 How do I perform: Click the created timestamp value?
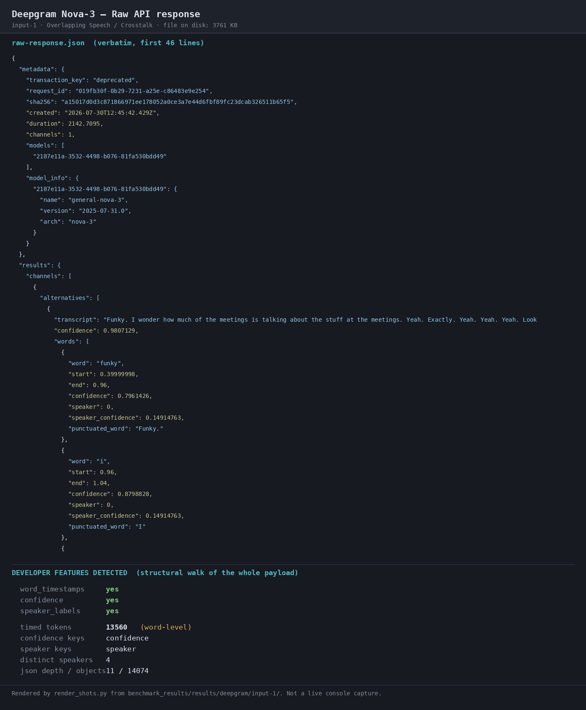coord(110,113)
